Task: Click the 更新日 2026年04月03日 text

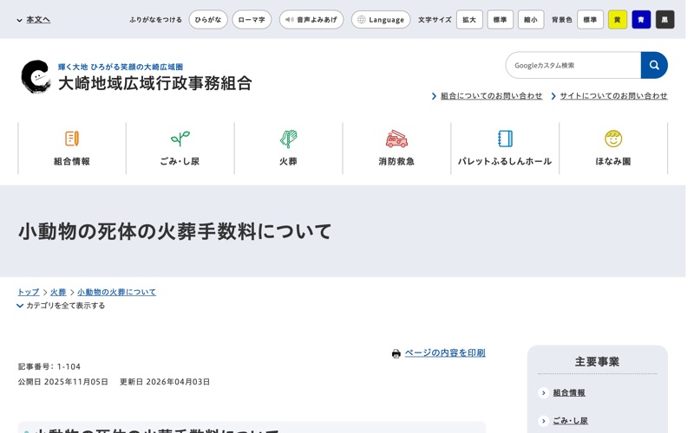Action: (165, 382)
